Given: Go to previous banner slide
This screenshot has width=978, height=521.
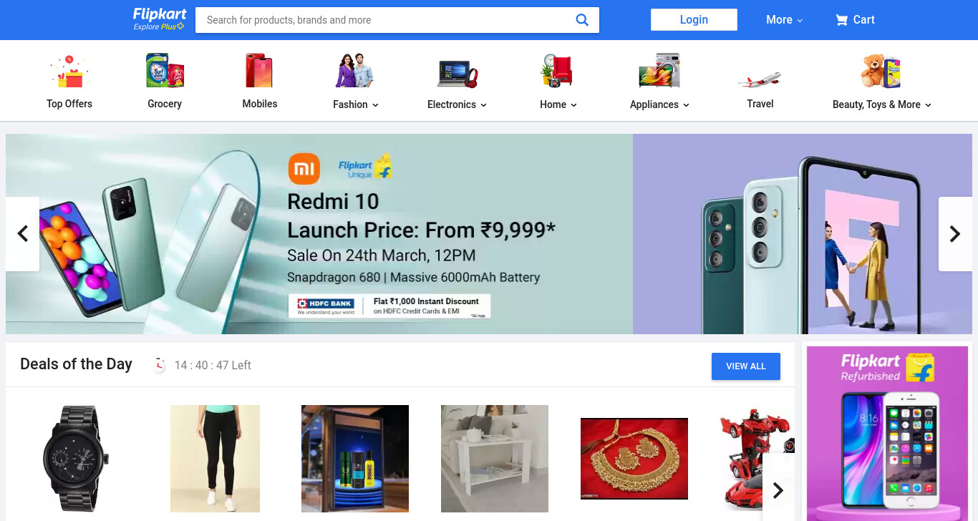Looking at the screenshot, I should tap(22, 234).
